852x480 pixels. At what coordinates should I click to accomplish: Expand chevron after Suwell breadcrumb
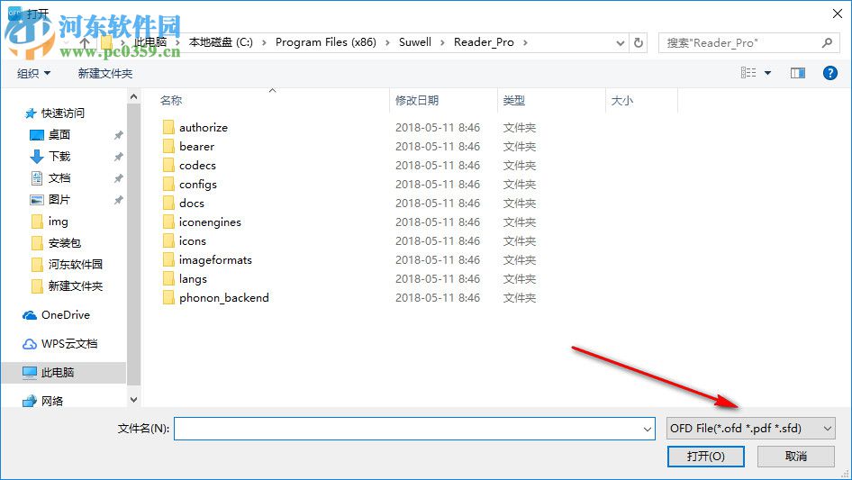pyautogui.click(x=442, y=42)
